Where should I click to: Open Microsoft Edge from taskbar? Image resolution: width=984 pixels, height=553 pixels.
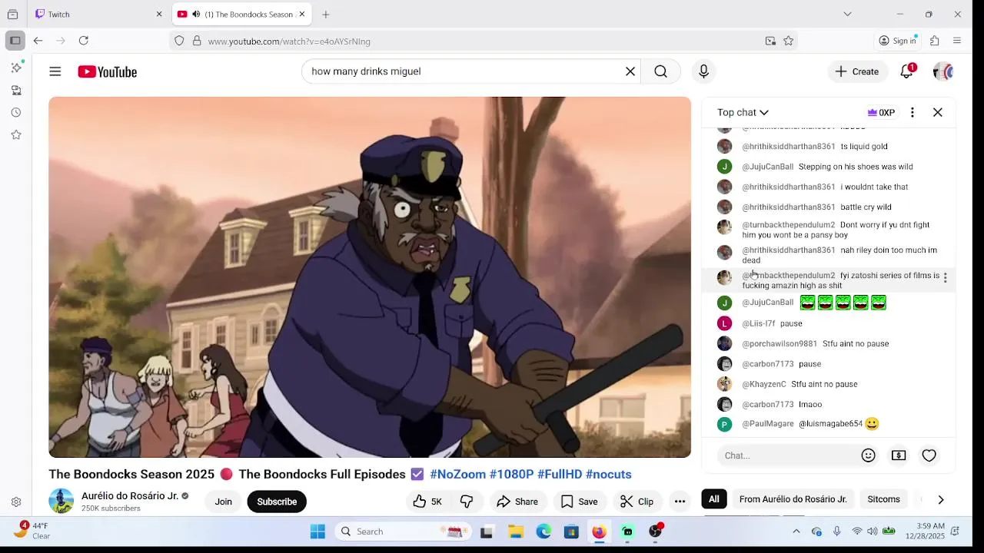(x=544, y=531)
